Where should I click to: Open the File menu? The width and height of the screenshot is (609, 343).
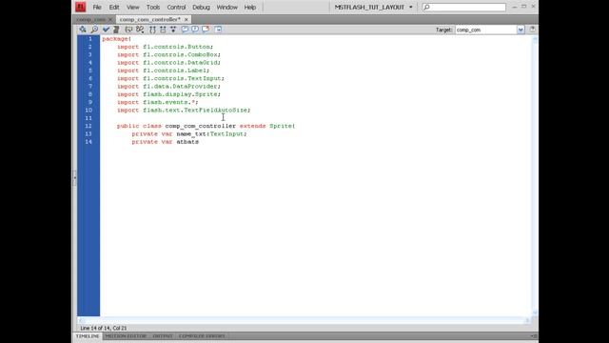tap(97, 7)
